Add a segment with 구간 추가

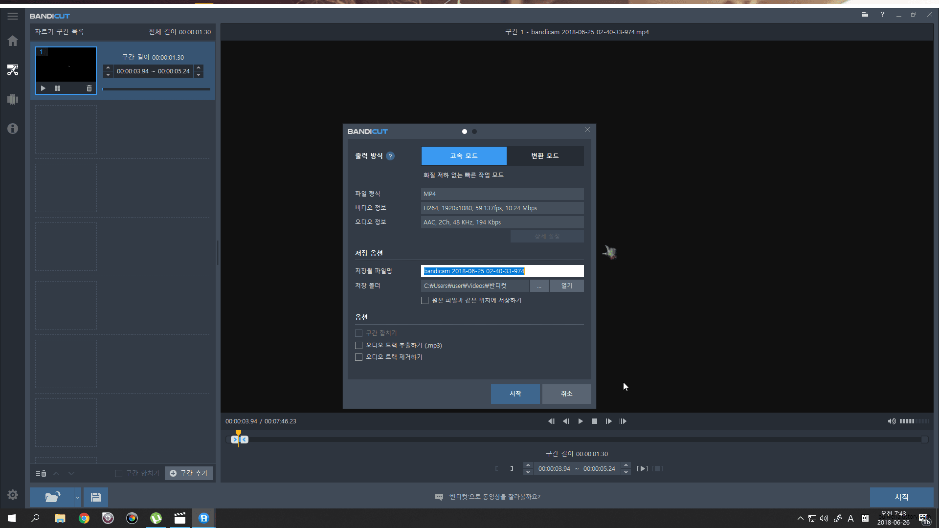point(189,473)
